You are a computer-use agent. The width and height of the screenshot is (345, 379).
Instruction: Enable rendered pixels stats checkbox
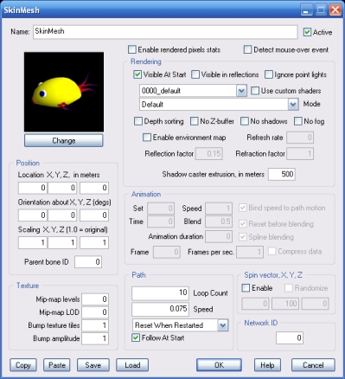(132, 49)
